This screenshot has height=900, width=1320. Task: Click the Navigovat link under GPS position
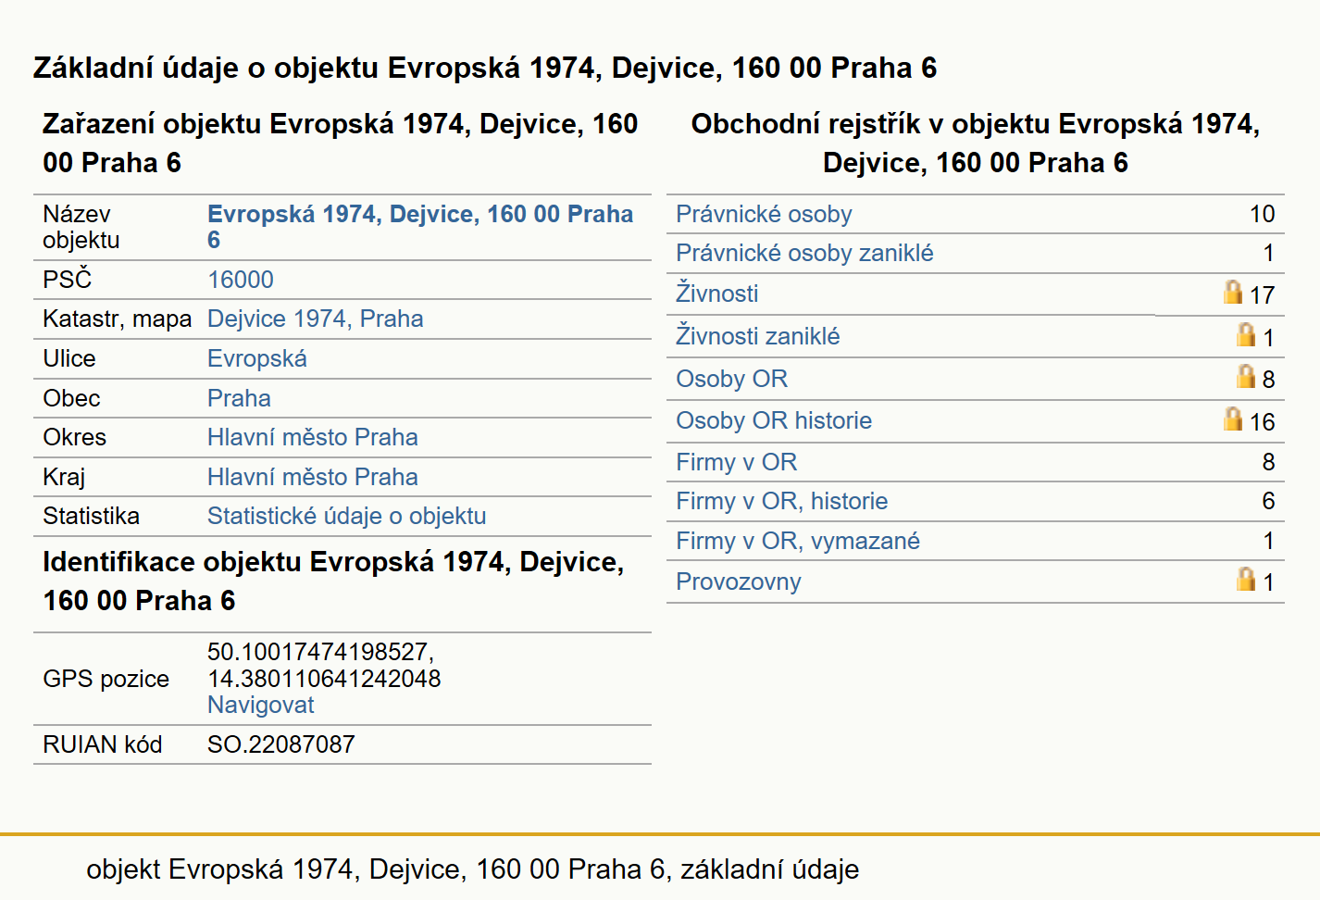260,705
